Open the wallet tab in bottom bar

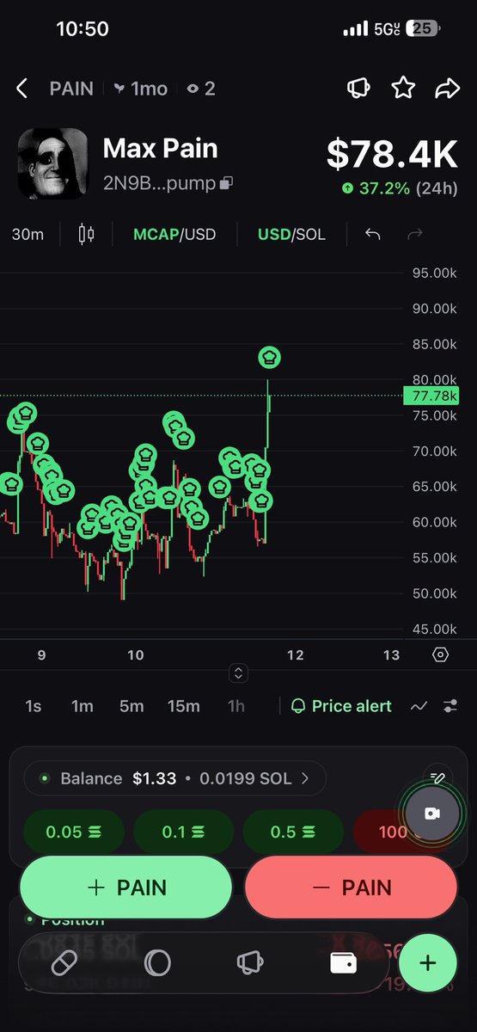pyautogui.click(x=343, y=963)
